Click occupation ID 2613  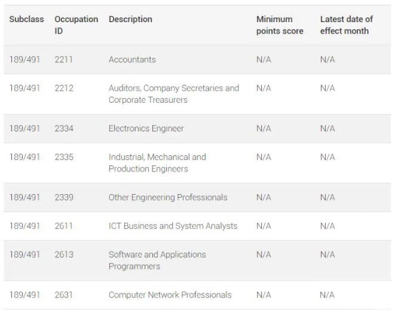[64, 254]
